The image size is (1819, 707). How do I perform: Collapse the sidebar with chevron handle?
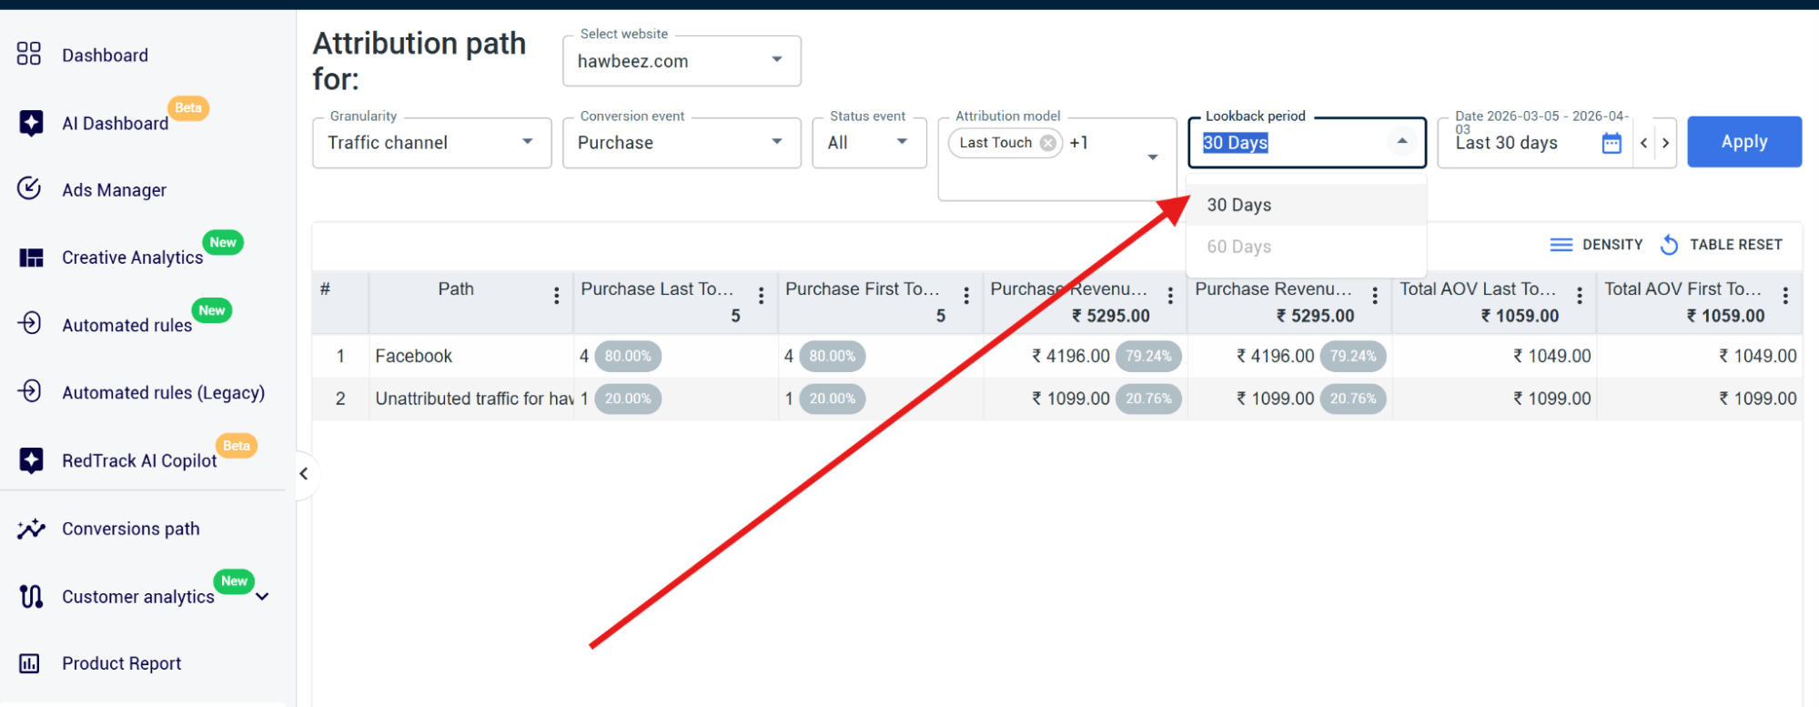click(304, 473)
